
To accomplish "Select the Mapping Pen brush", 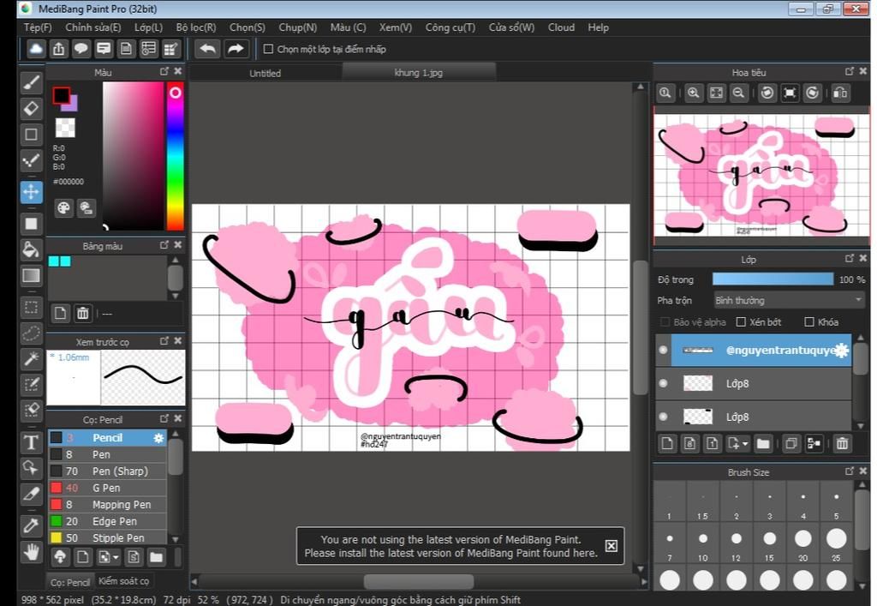I will pyautogui.click(x=107, y=505).
